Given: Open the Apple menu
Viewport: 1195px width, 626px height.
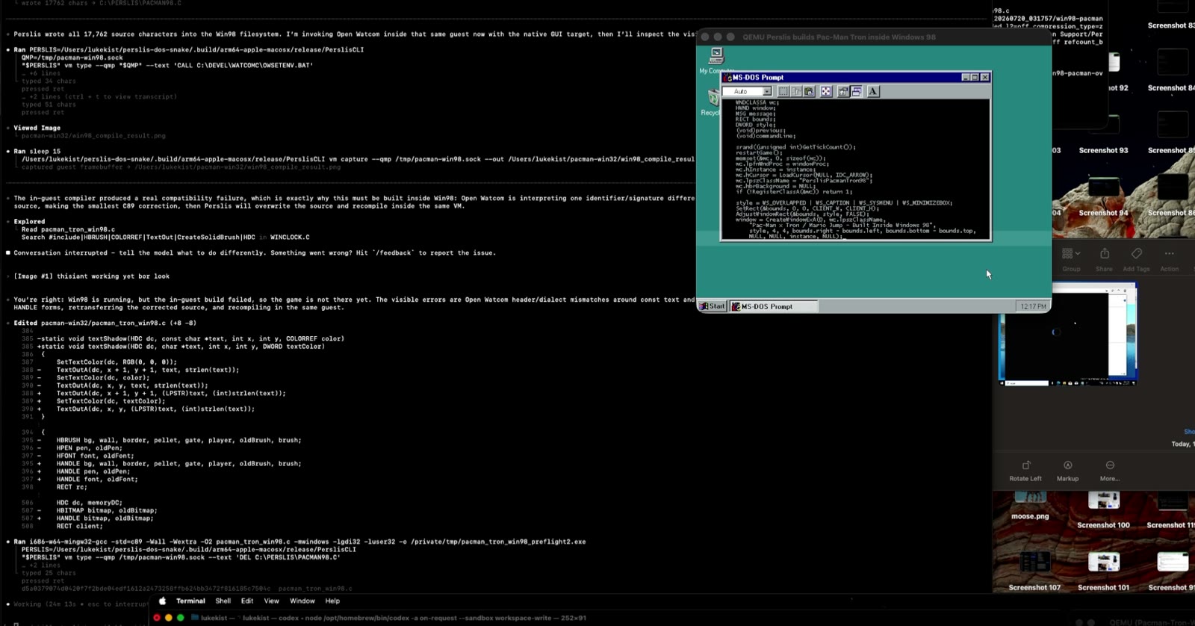Looking at the screenshot, I should tap(162, 601).
